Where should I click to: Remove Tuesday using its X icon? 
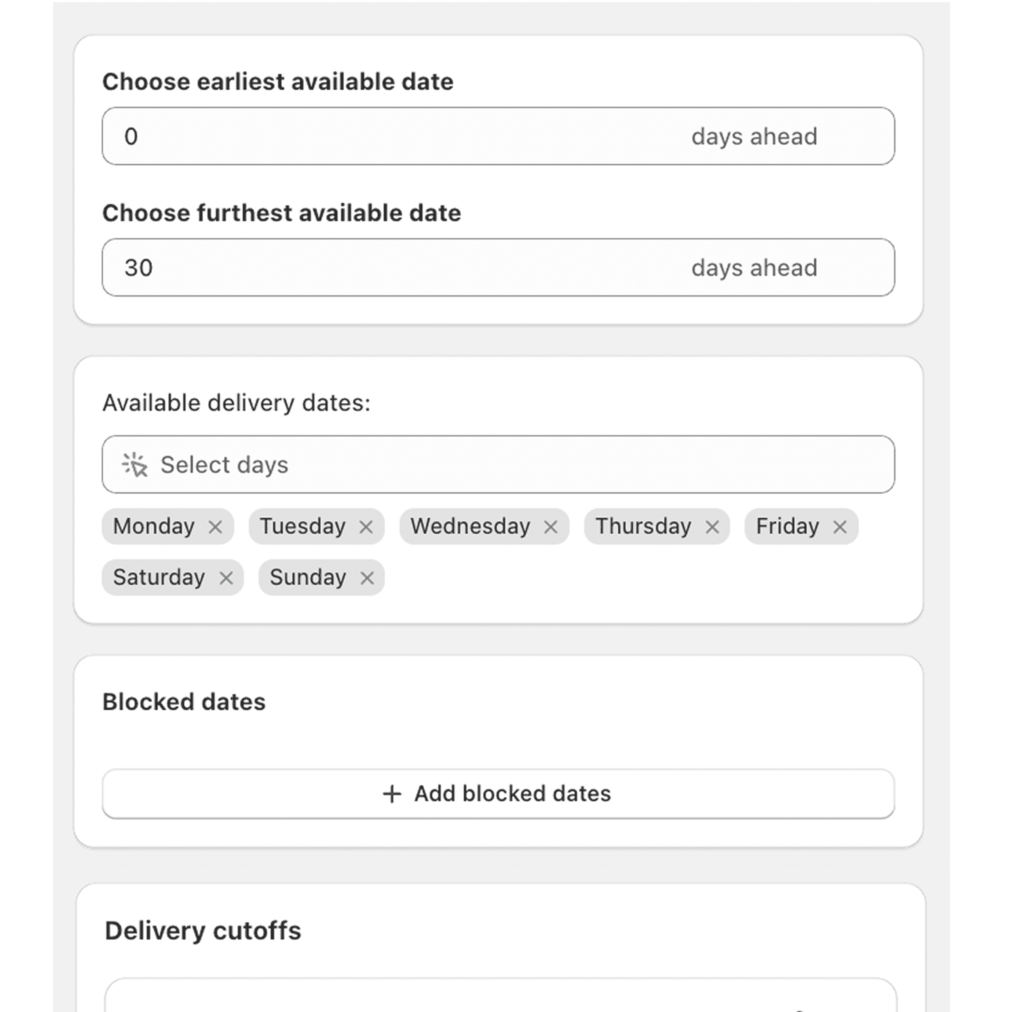[x=367, y=526]
